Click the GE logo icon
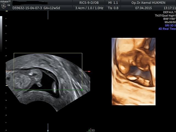Image resolution: width=176 pixels, height=132 pixels. pyautogui.click(x=4, y=6)
